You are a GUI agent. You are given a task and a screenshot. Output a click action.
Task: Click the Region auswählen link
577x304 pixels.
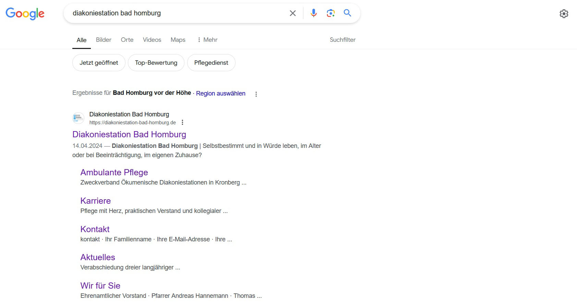(x=221, y=93)
